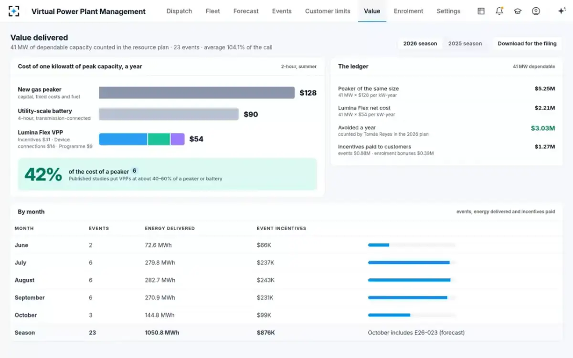Click the $90 battery value
The image size is (573, 358).
(251, 114)
